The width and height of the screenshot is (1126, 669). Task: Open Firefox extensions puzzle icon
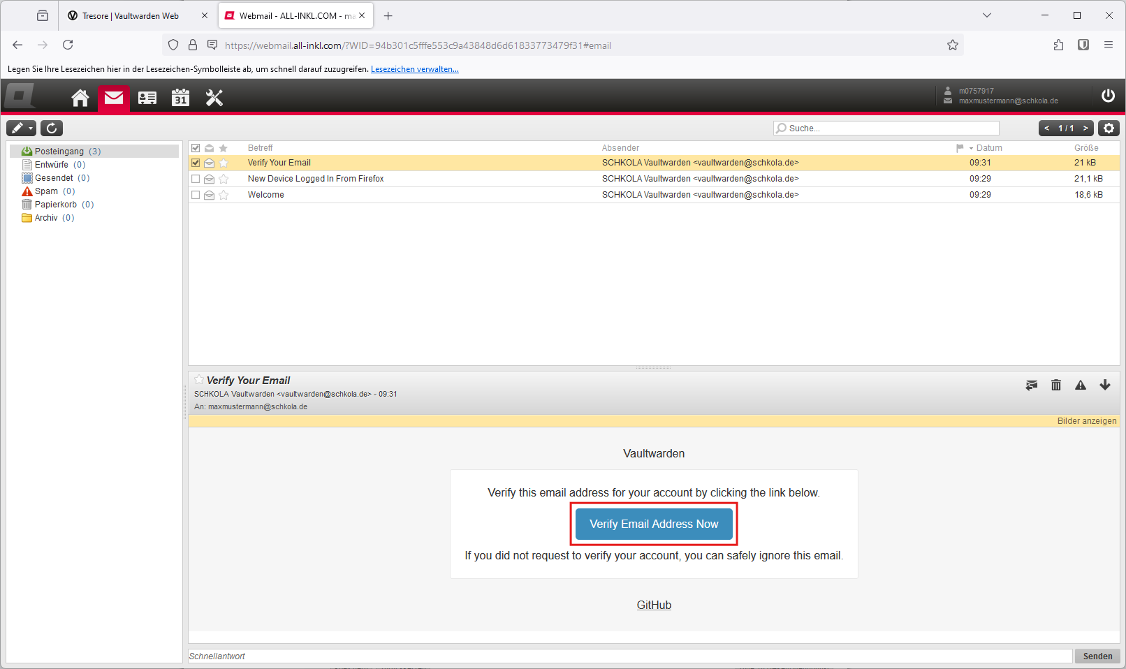click(x=1058, y=45)
